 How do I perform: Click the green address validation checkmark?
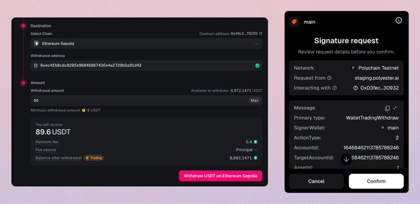pyautogui.click(x=257, y=66)
